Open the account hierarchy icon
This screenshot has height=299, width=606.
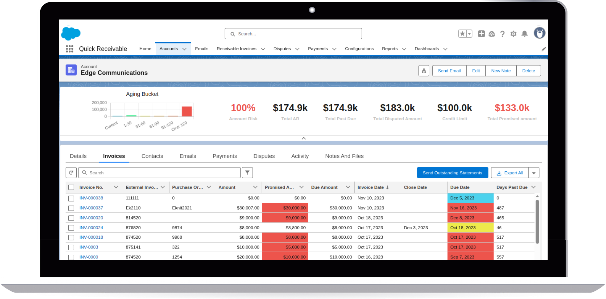tap(424, 71)
